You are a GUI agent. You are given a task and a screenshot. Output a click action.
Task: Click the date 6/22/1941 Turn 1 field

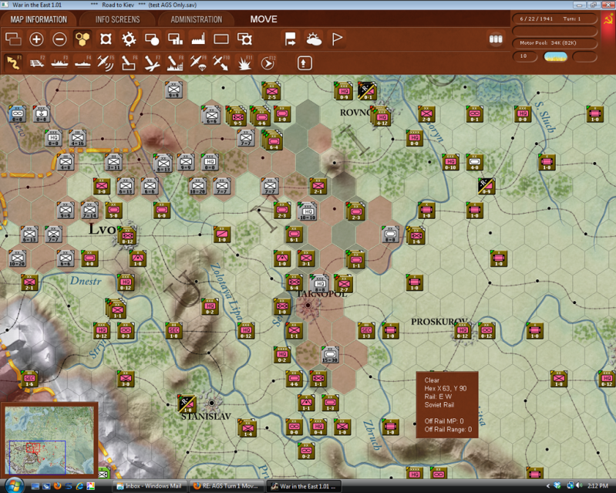click(554, 19)
